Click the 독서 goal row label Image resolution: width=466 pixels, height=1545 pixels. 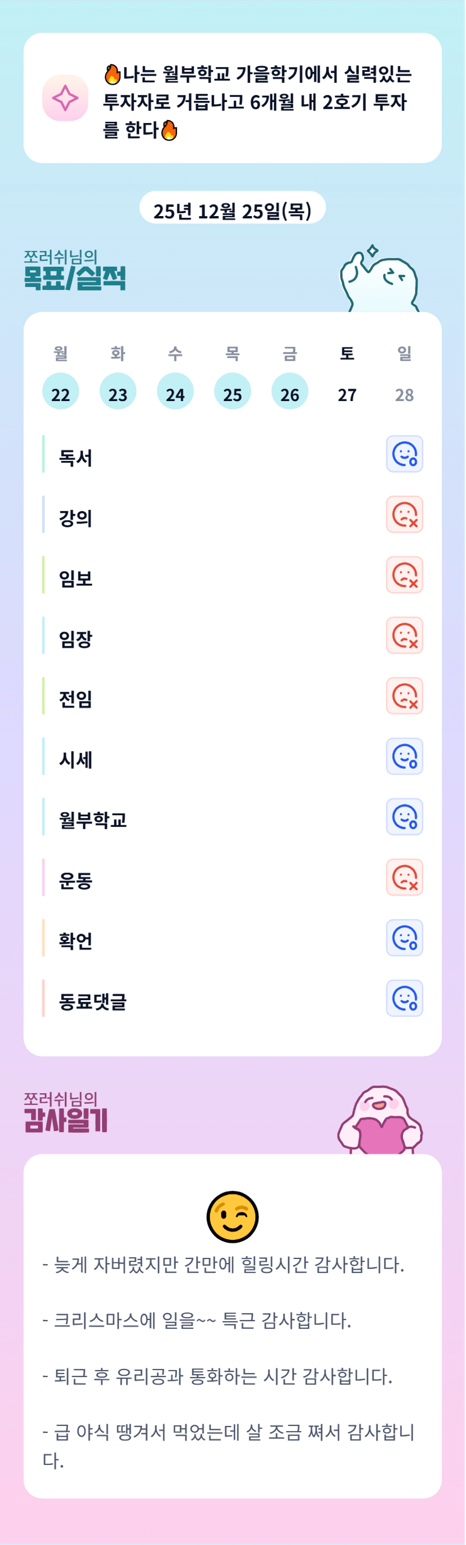click(x=76, y=457)
